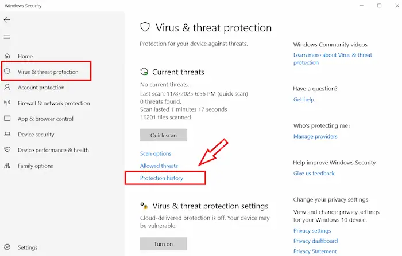The height and width of the screenshot is (256, 402).
Task: Open Settings via the gear icon
Action: click(x=7, y=247)
